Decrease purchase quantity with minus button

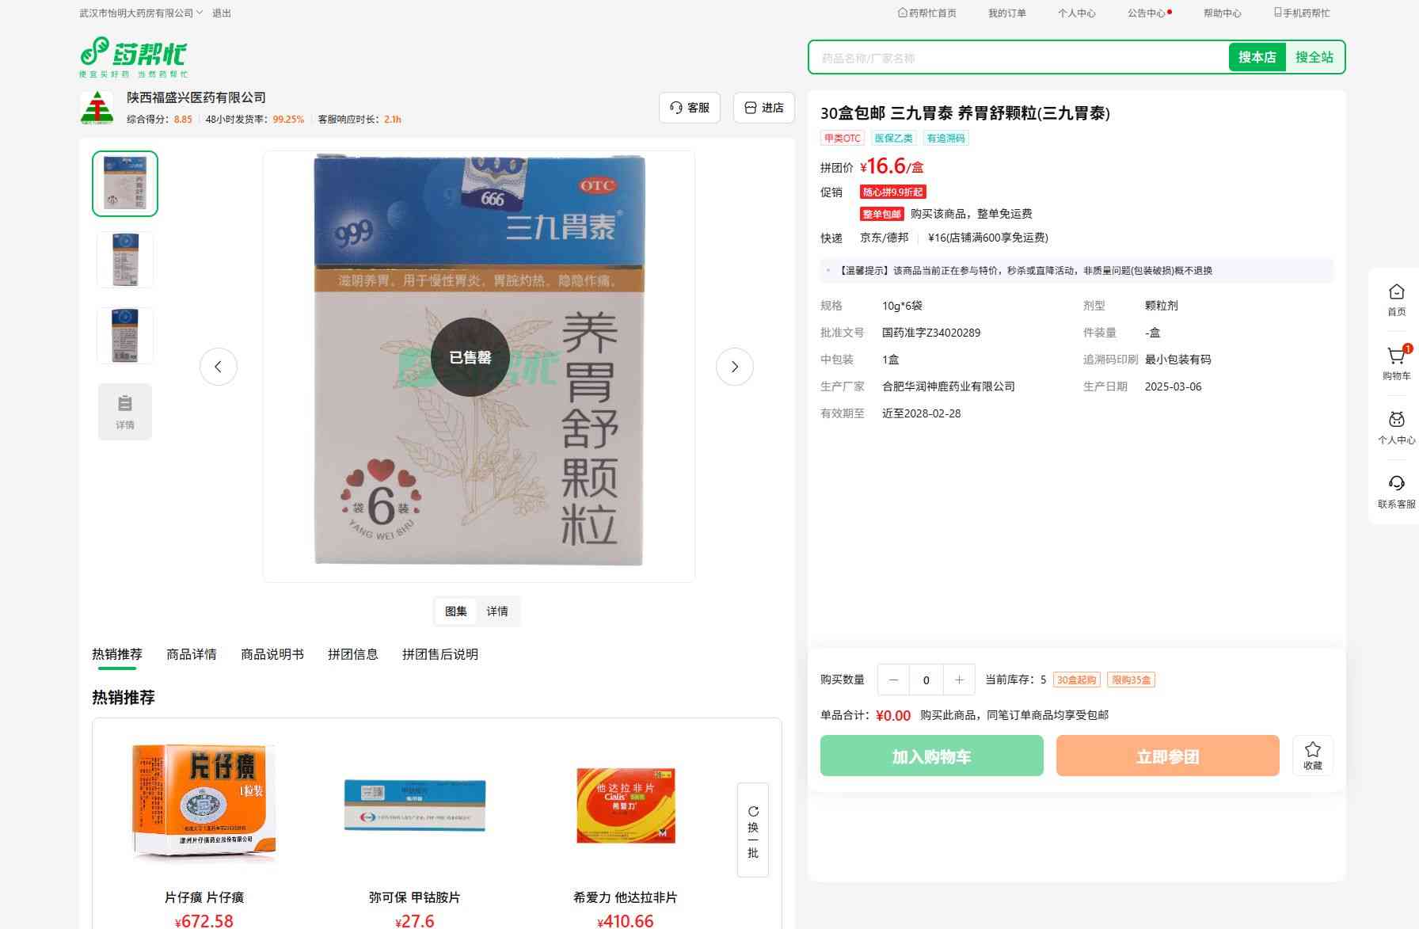[893, 680]
